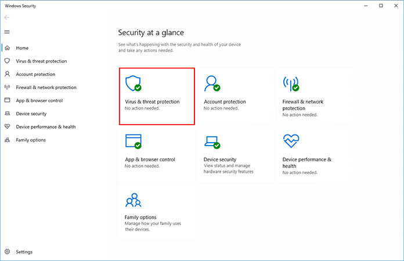
Task: Click the back arrow icon
Action: click(x=7, y=17)
